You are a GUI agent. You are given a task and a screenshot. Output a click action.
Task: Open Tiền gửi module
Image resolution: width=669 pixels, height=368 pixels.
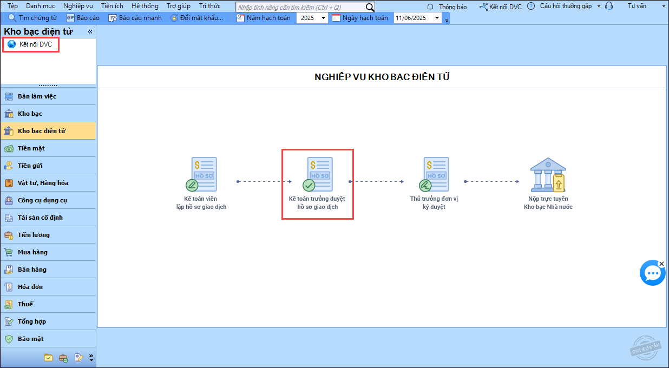click(x=48, y=166)
